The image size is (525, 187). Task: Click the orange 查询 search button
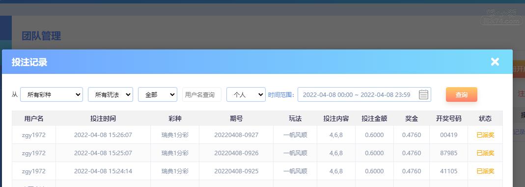pyautogui.click(x=461, y=94)
